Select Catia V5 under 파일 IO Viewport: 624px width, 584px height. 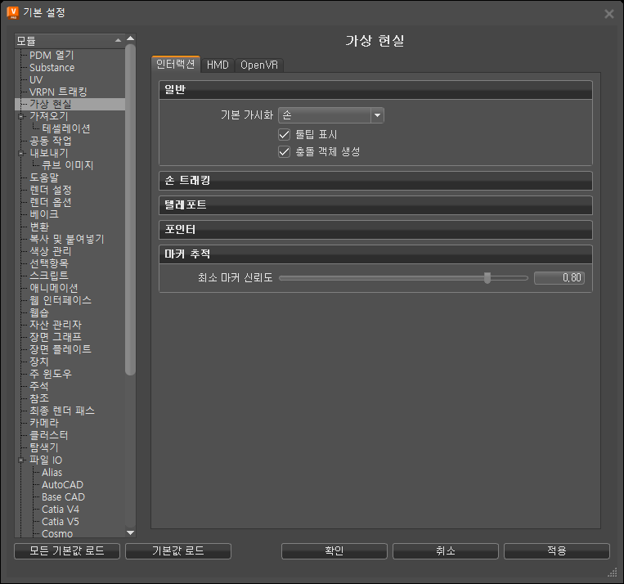[x=61, y=522]
